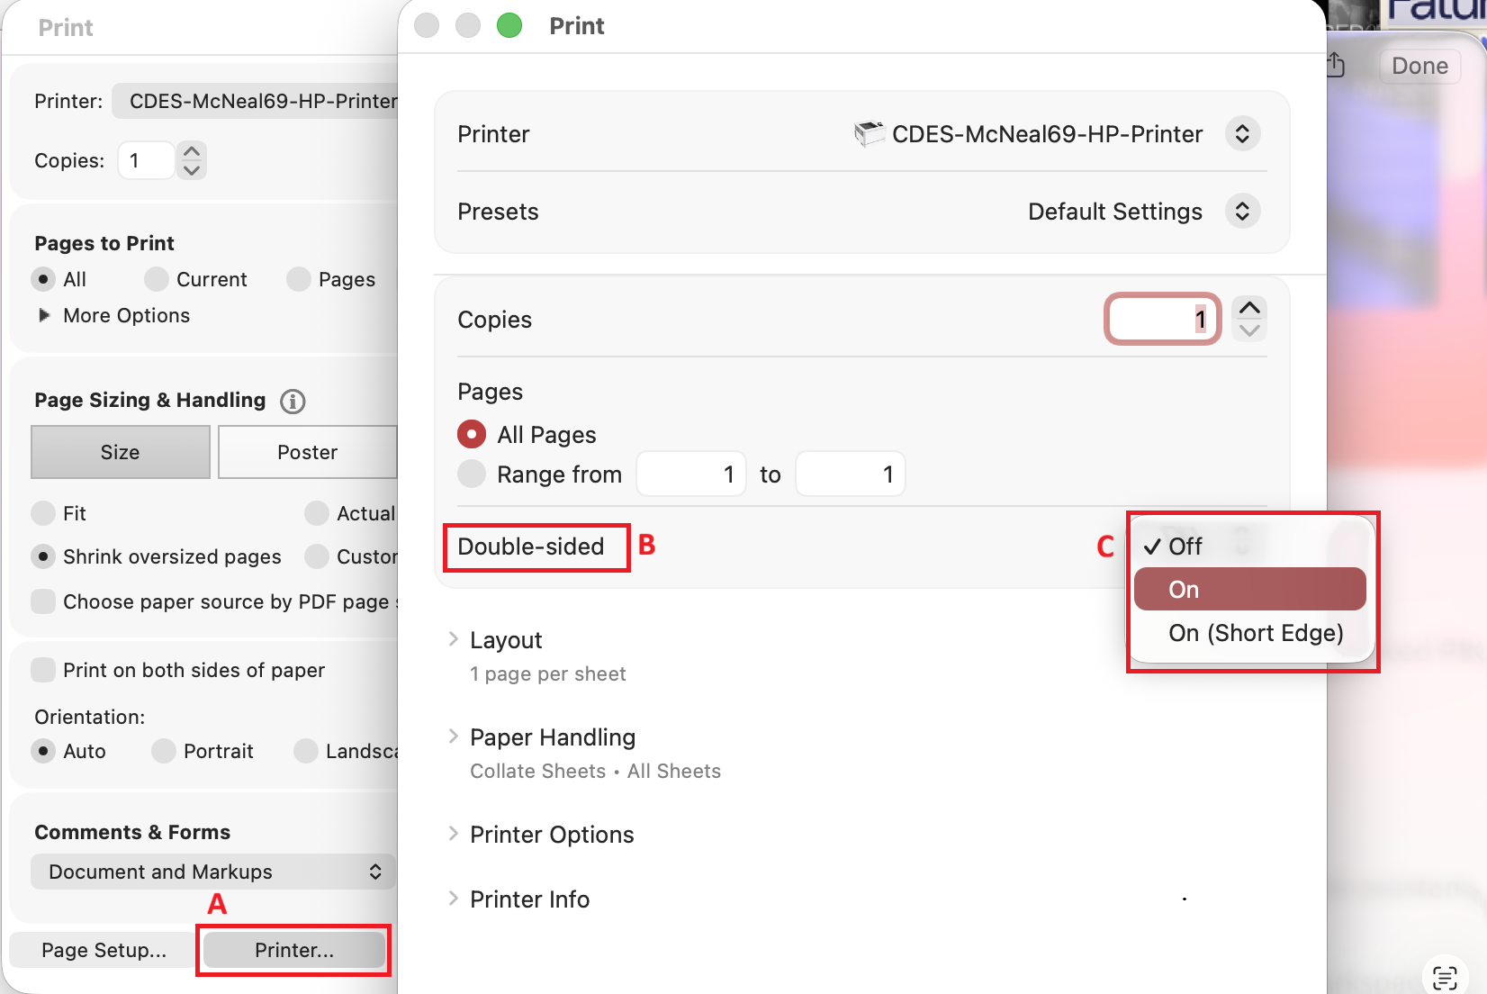Screen dimensions: 1487x994
Task: Open the Printer selection dropdown
Action: coord(1242,134)
